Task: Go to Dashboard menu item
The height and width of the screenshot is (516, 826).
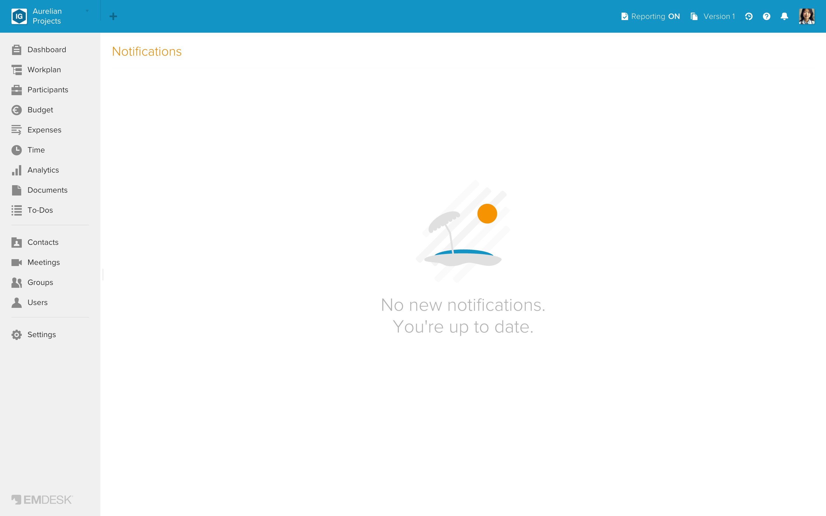Action: pyautogui.click(x=47, y=50)
